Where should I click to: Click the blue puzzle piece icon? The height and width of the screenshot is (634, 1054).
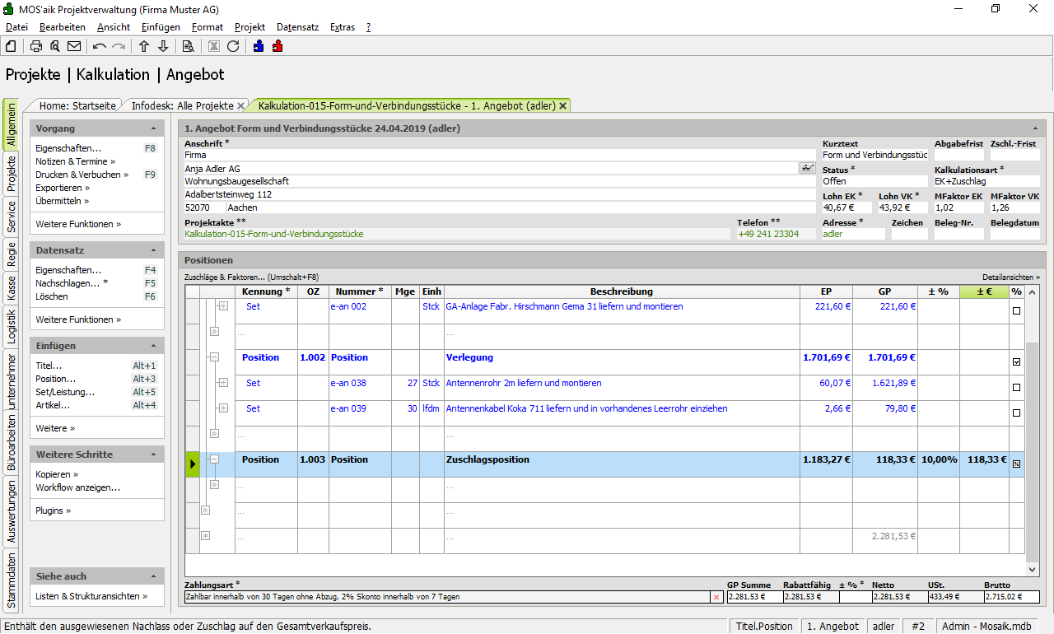click(259, 46)
